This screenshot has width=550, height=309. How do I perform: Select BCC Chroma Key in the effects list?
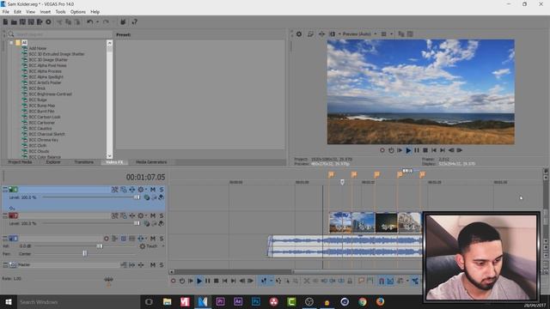click(44, 140)
